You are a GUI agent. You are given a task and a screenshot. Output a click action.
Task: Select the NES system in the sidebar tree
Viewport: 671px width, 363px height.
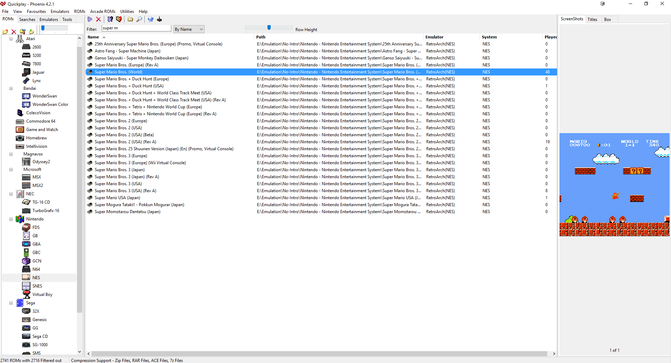36,277
